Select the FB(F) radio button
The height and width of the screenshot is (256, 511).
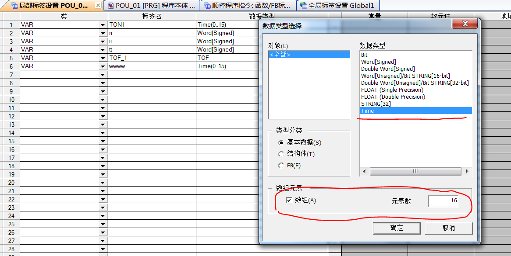(x=281, y=166)
